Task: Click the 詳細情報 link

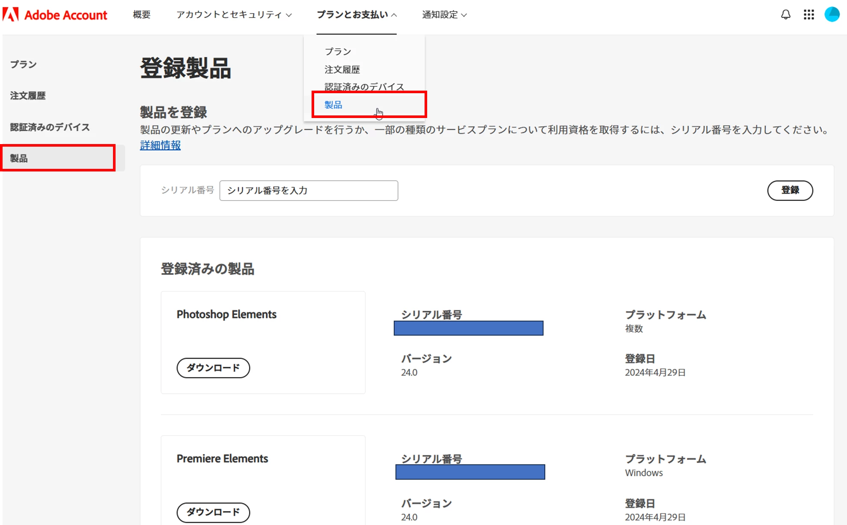Action: tap(160, 145)
